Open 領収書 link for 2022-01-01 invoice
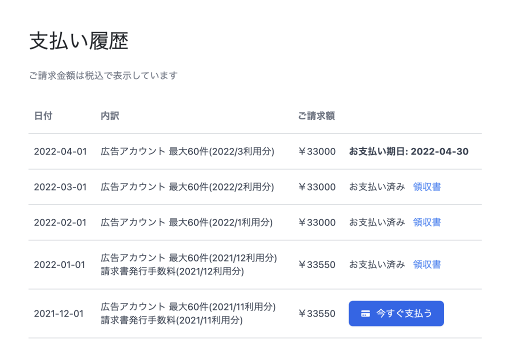 (x=427, y=264)
